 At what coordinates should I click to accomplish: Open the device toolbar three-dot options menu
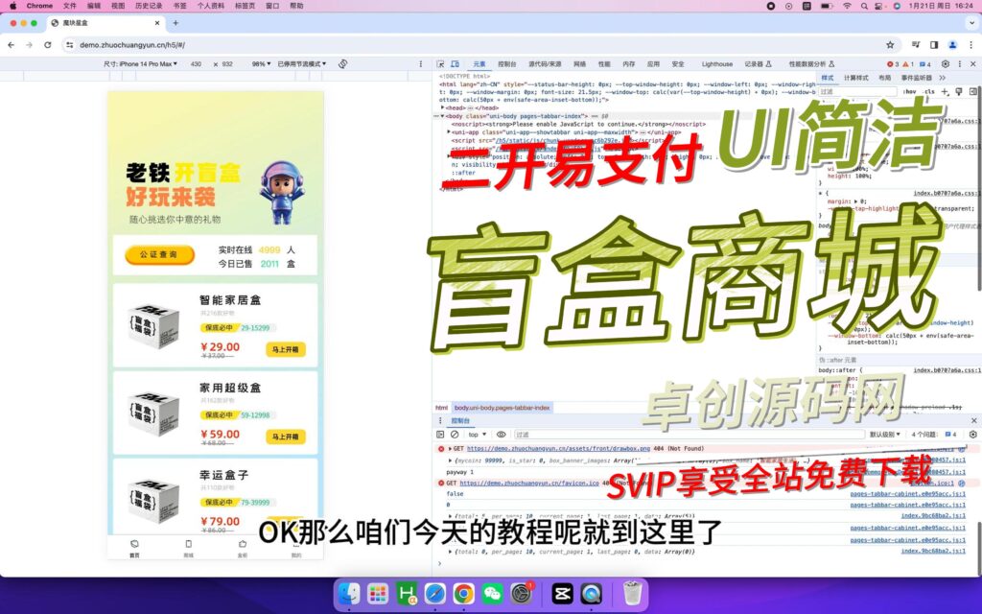(421, 64)
